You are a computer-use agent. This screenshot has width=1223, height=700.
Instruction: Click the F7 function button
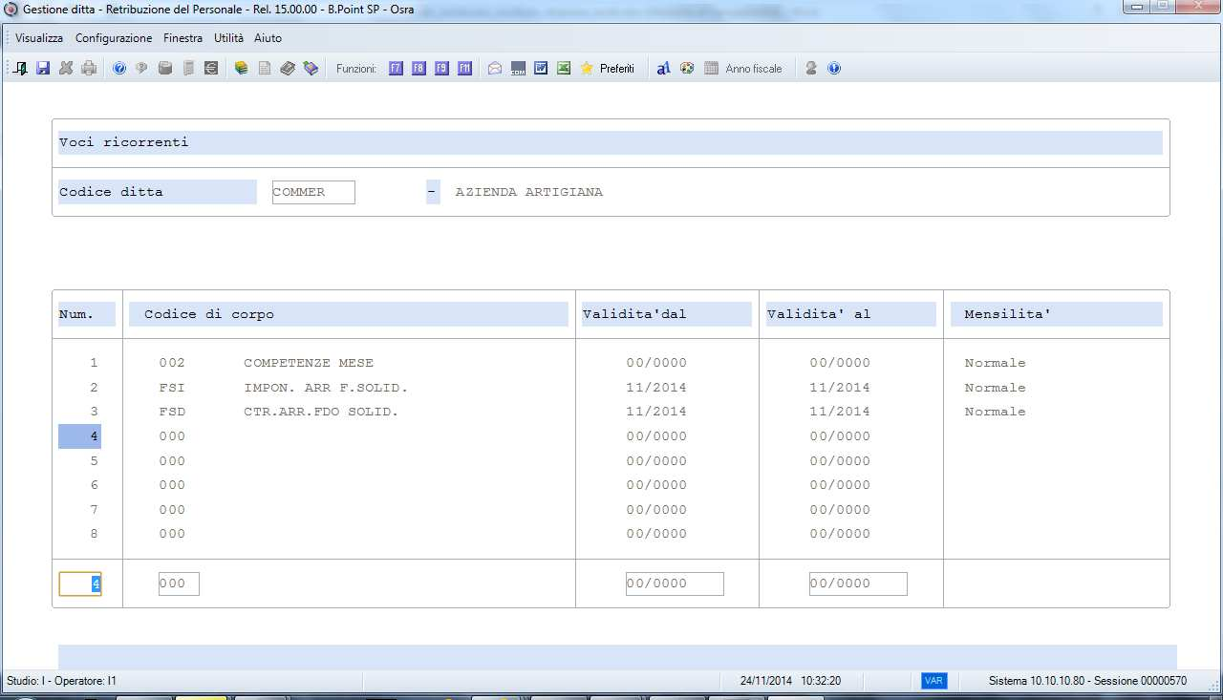pos(396,69)
